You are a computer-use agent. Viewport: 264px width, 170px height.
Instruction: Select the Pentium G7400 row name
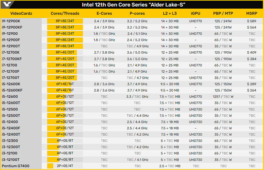(x=15, y=166)
